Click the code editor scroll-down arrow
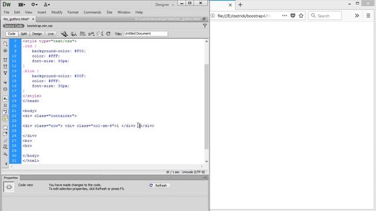This screenshot has height=211, width=376. pos(206,162)
